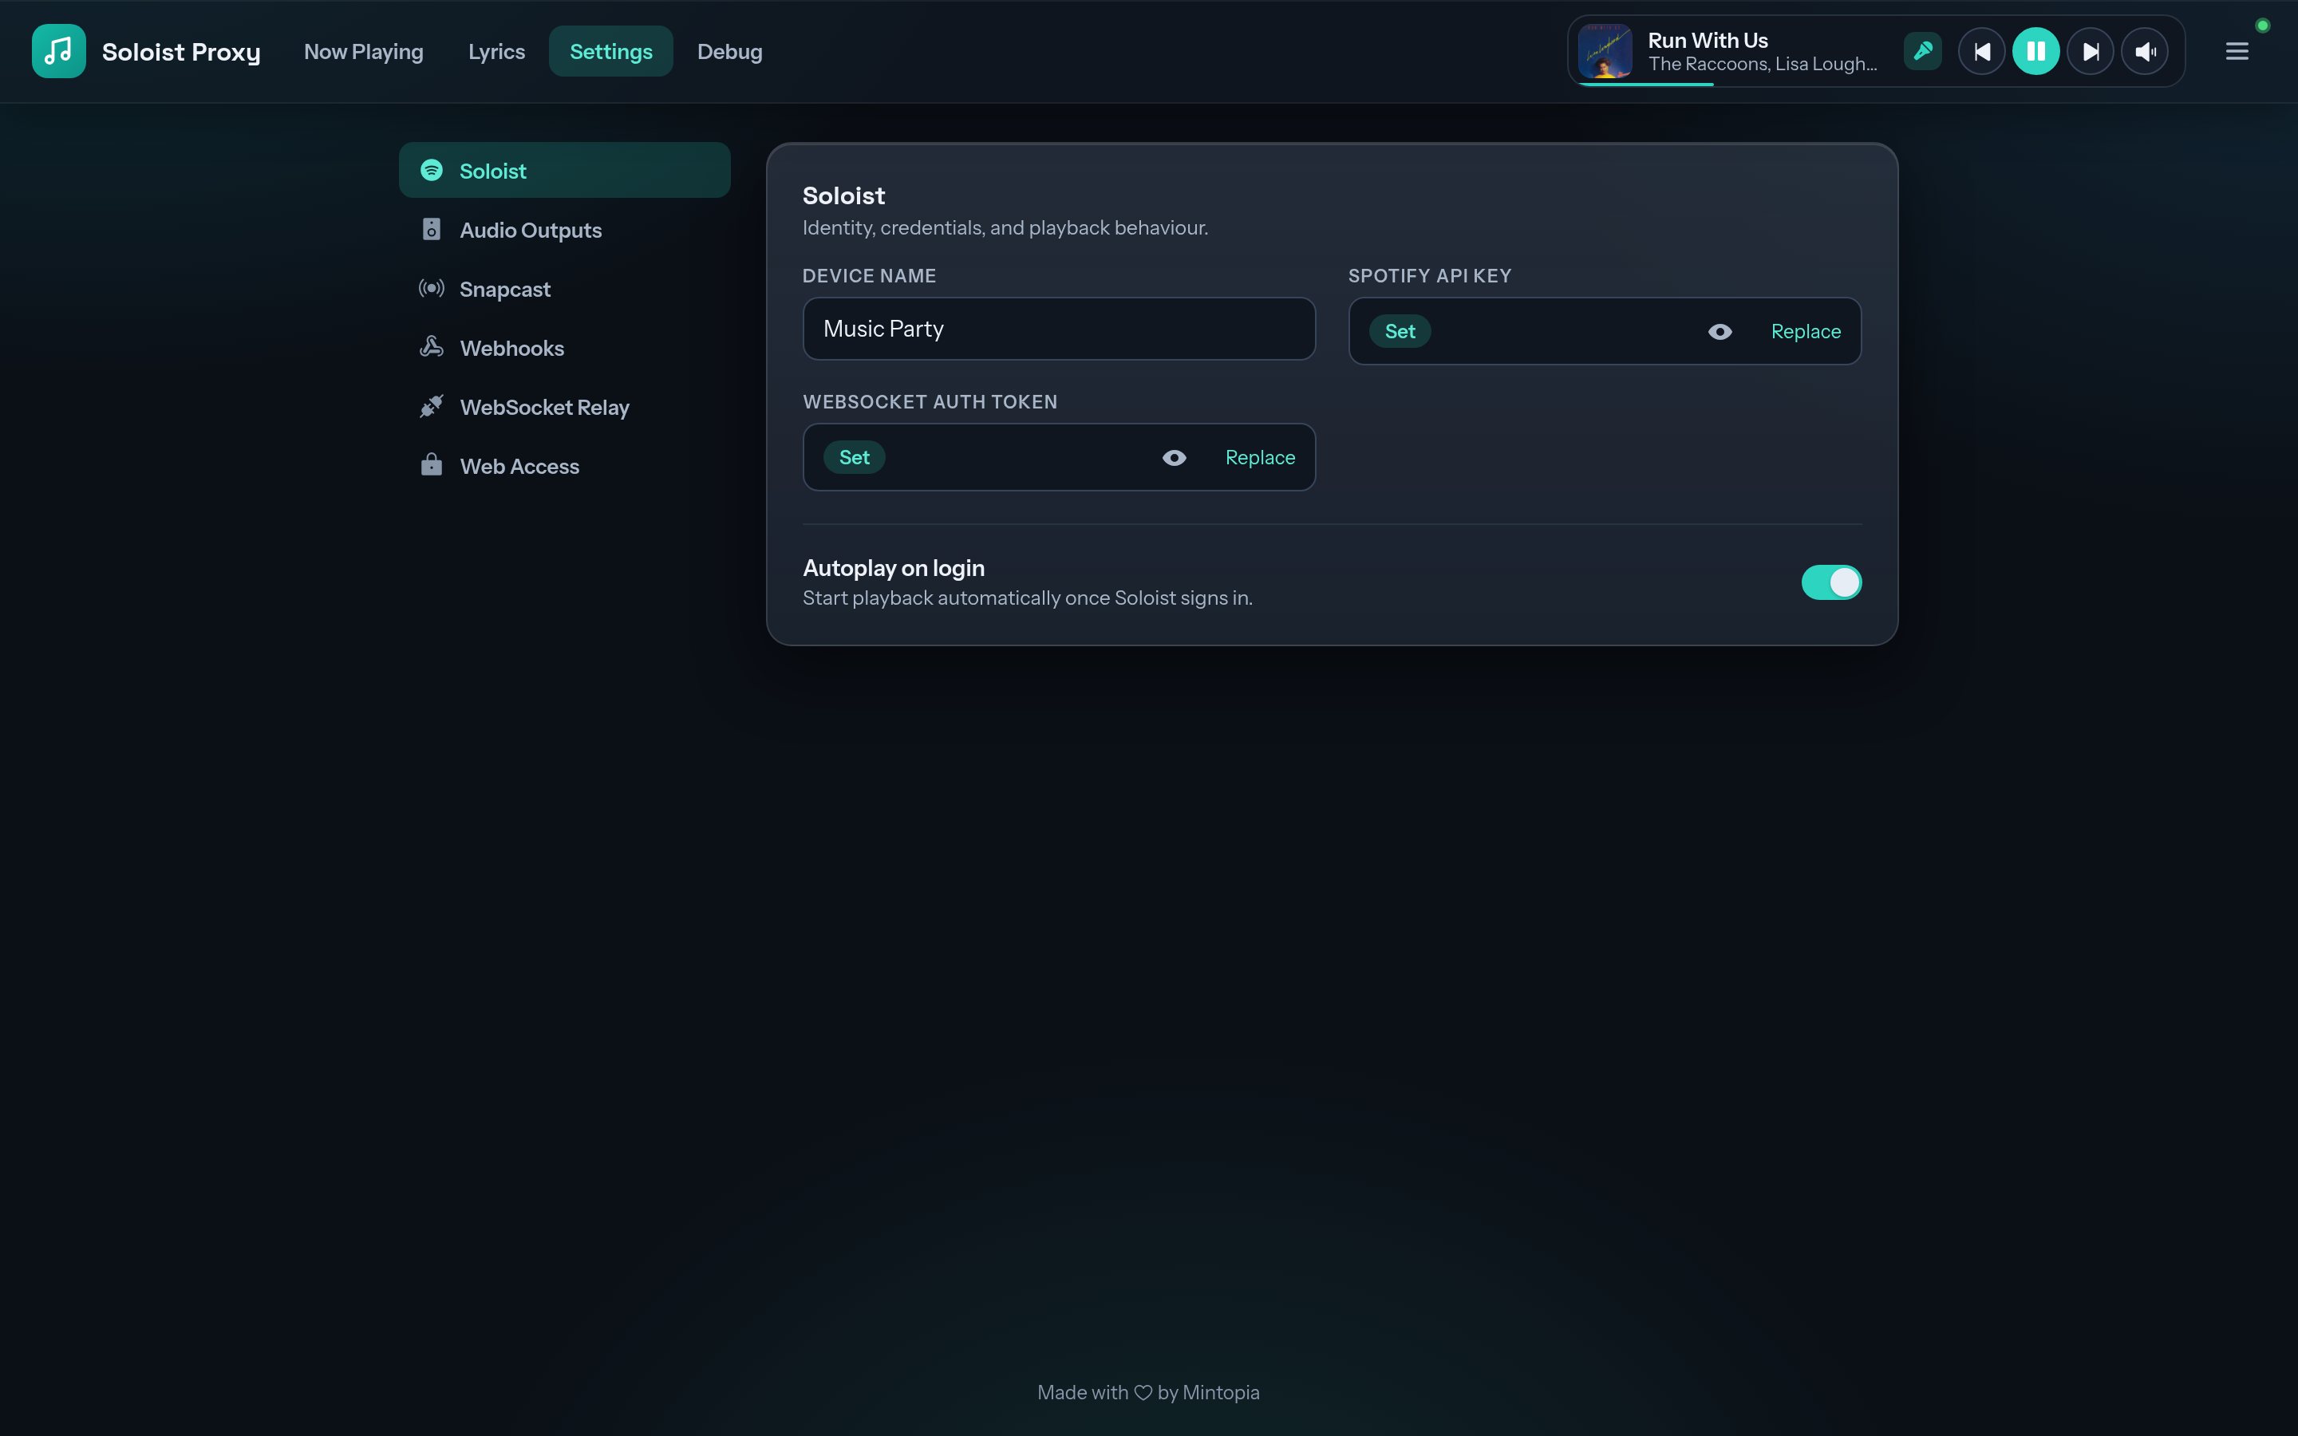Click the Run With Us song title
Image resolution: width=2298 pixels, height=1436 pixels.
point(1708,40)
